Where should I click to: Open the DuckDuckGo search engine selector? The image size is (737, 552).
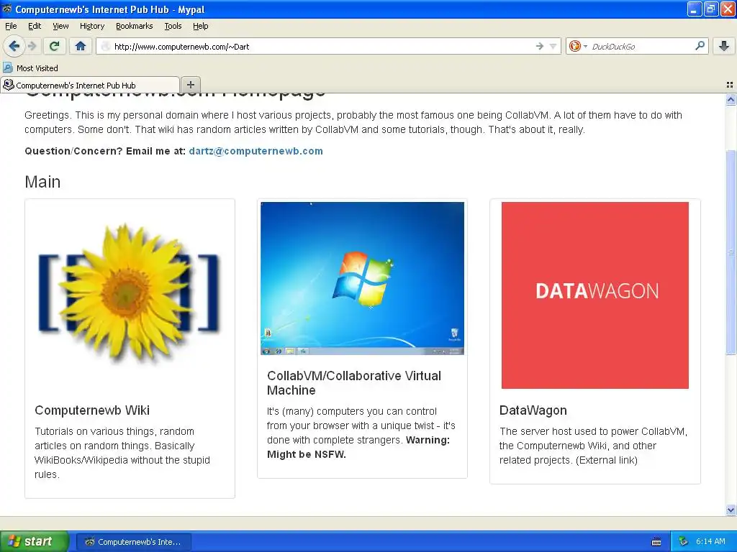point(578,46)
